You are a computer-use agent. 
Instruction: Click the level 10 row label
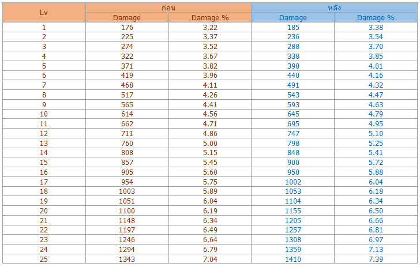click(x=44, y=114)
